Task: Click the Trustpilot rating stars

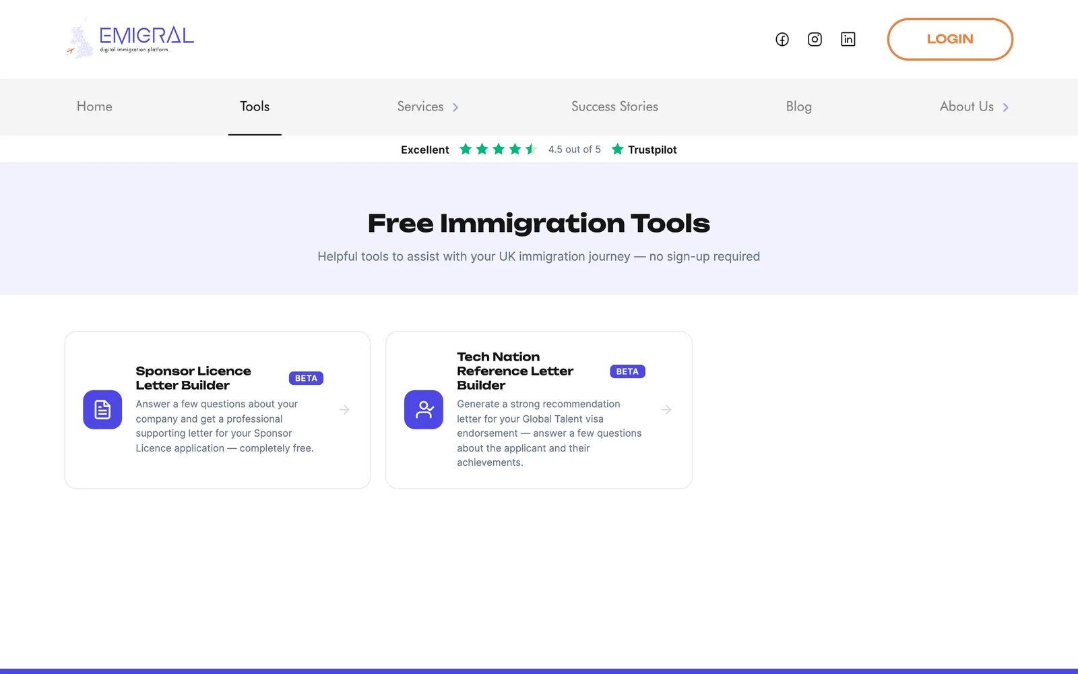Action: click(x=498, y=149)
